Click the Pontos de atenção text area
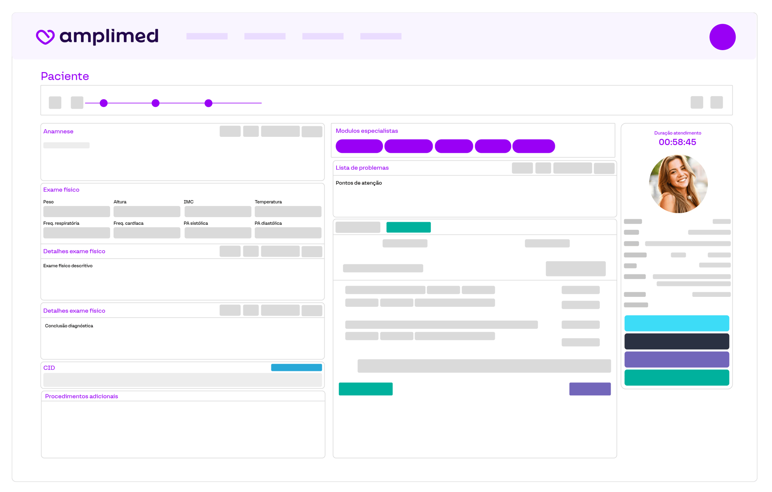The height and width of the screenshot is (492, 772). click(x=475, y=196)
